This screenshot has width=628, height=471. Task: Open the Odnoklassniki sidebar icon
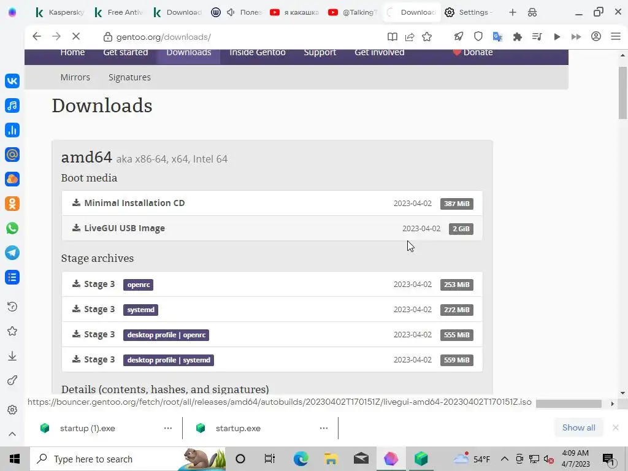12,204
